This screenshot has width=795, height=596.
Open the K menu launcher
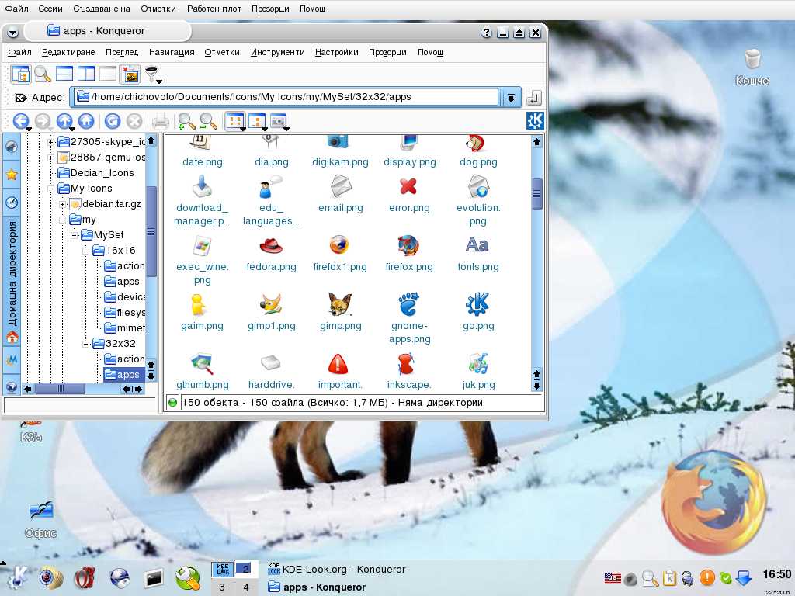17,577
